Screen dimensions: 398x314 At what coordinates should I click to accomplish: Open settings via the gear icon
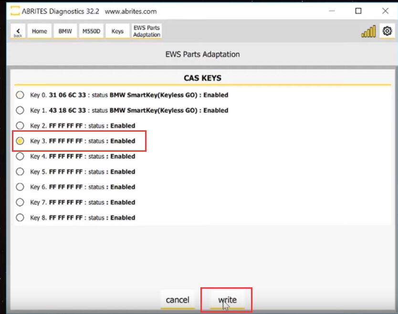(x=387, y=31)
